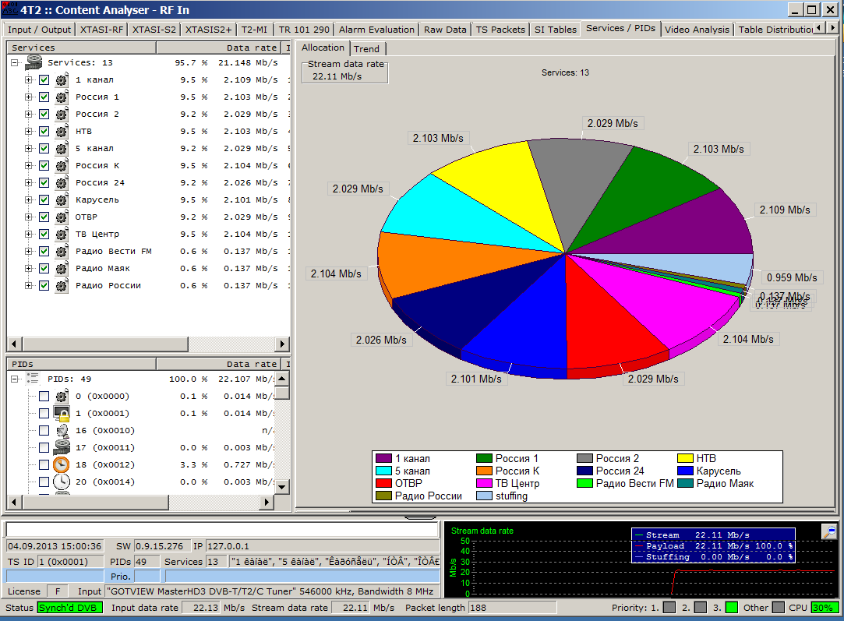
Task: Expand the Россия 1 service tree node
Action: (28, 97)
